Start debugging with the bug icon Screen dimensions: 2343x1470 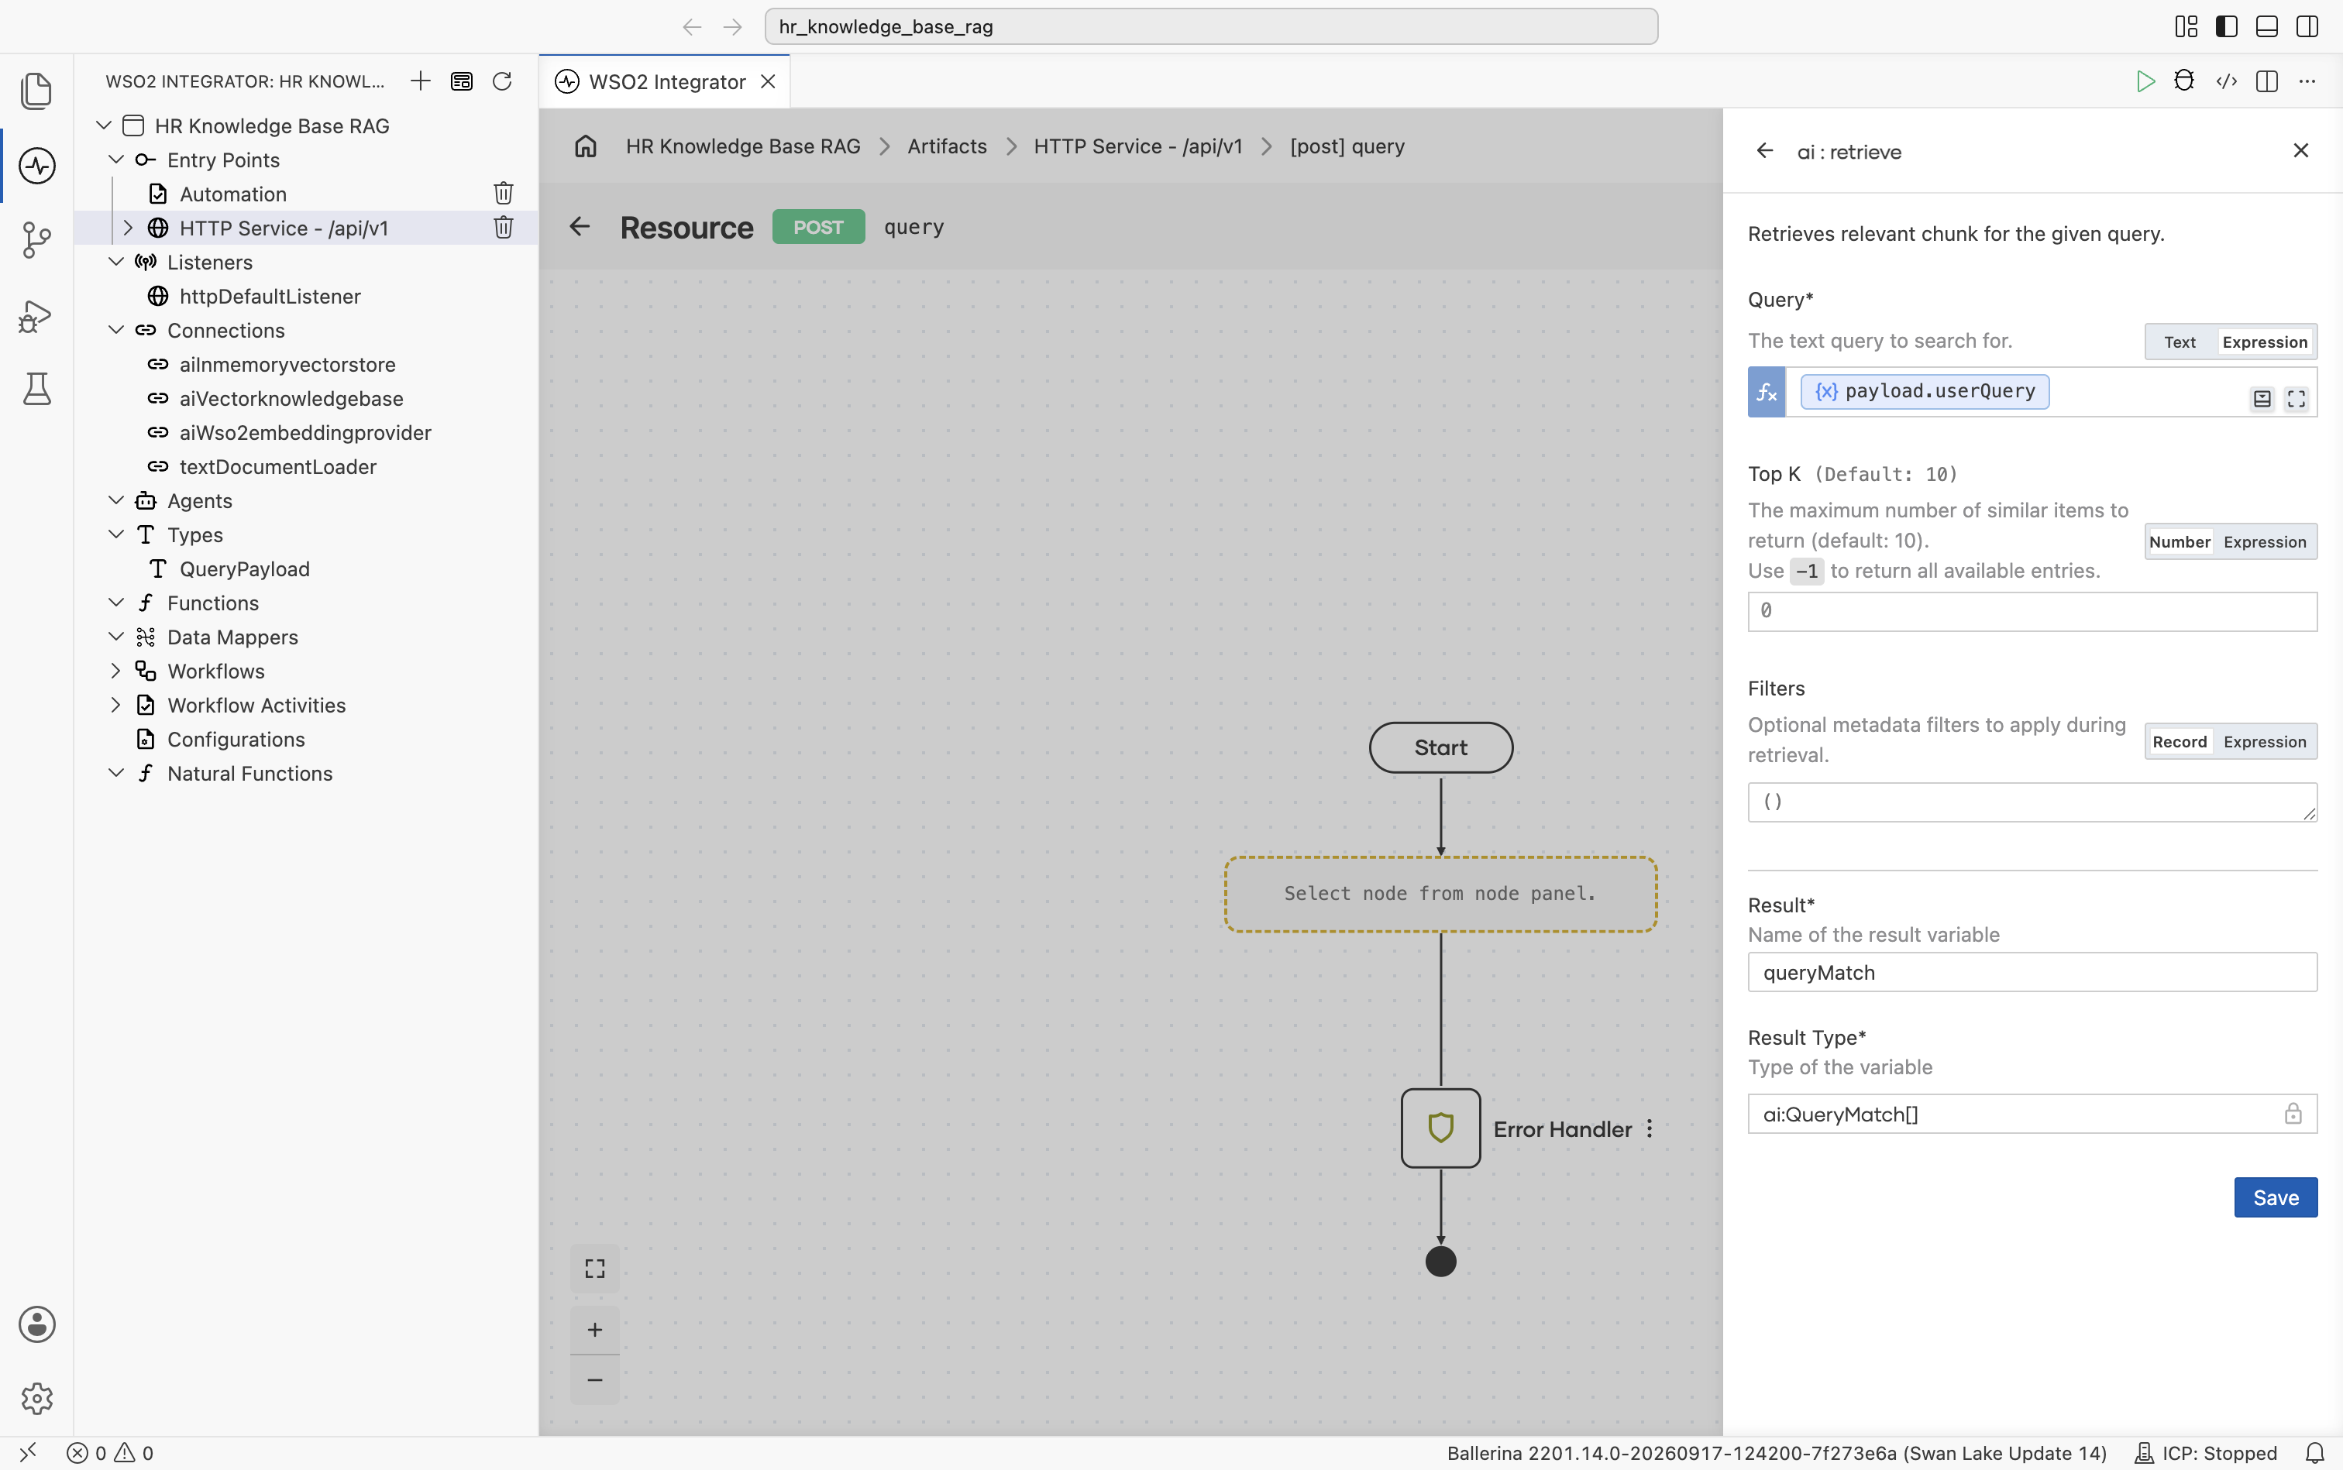point(2184,81)
